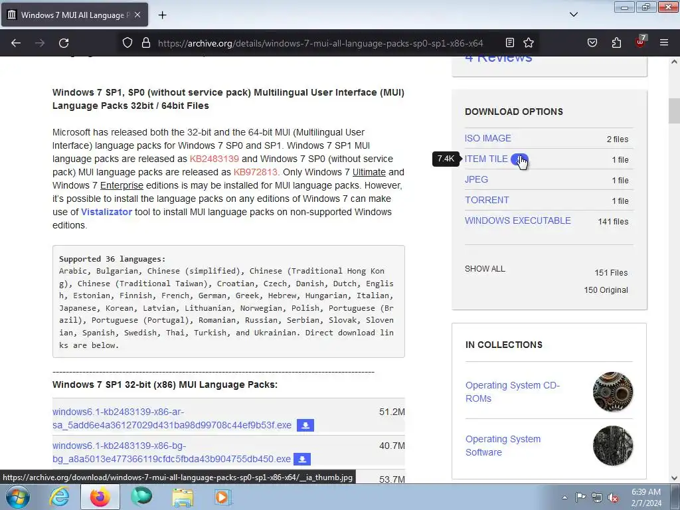The height and width of the screenshot is (510, 680).
Task: Go back using the browser back arrow
Action: coord(16,43)
